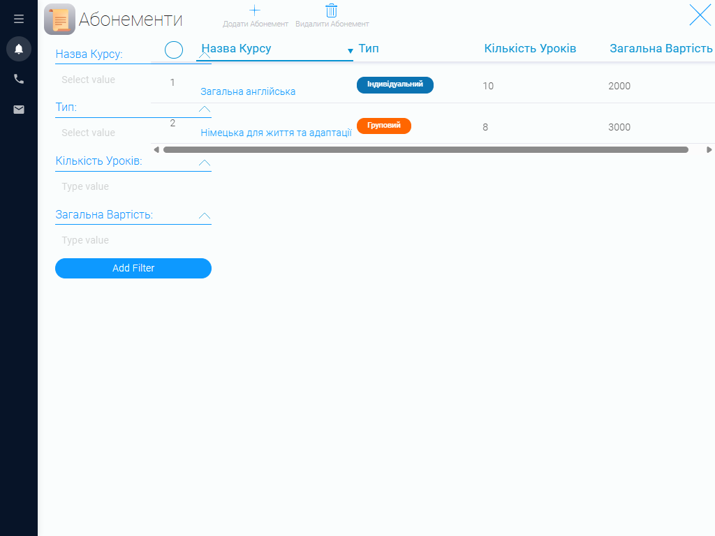This screenshot has width=715, height=536.
Task: Select row 2 in the table
Action: [172, 123]
